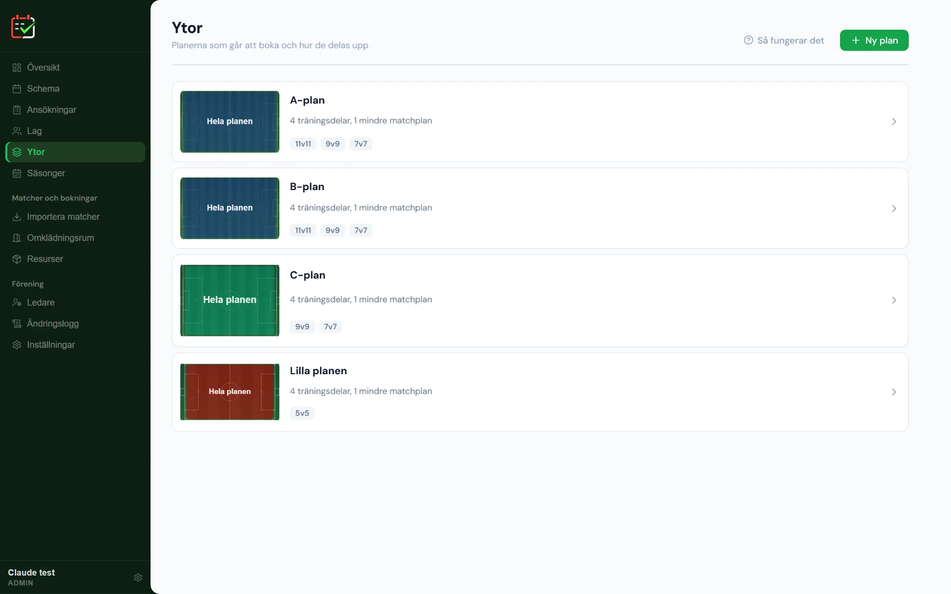Screen dimensions: 951x594
Task: Open Omklädningsrum in the sidebar
Action: point(75,238)
